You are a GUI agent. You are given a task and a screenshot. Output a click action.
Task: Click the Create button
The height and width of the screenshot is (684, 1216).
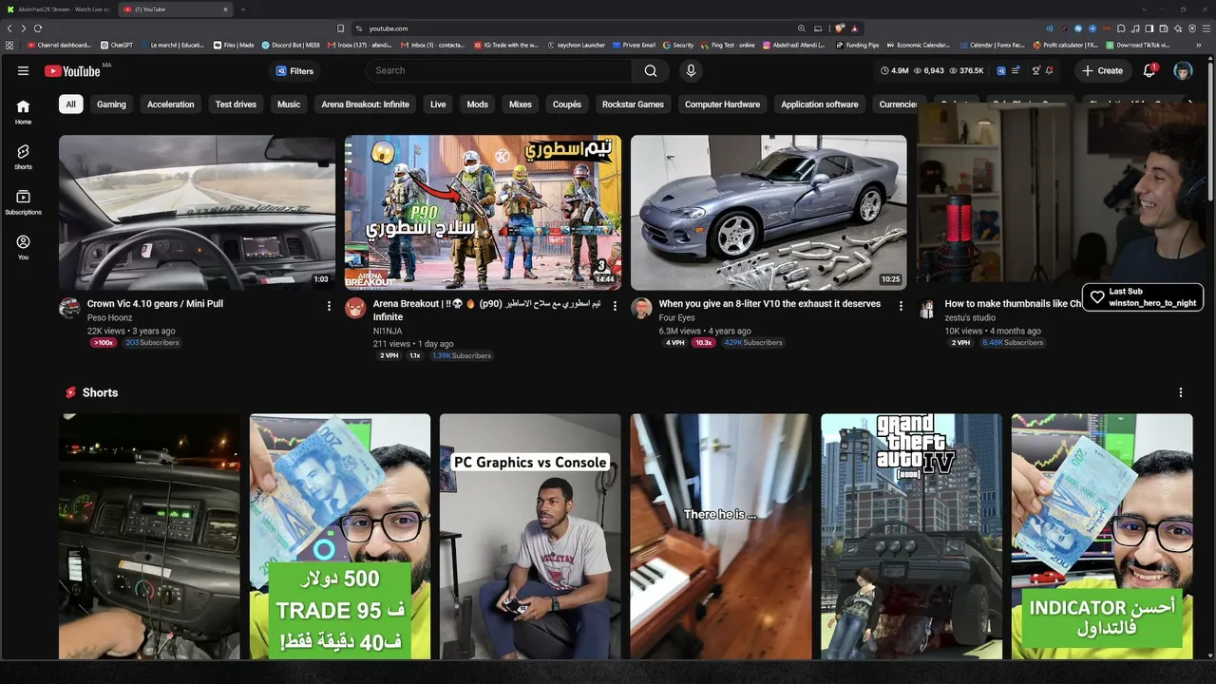pyautogui.click(x=1102, y=70)
